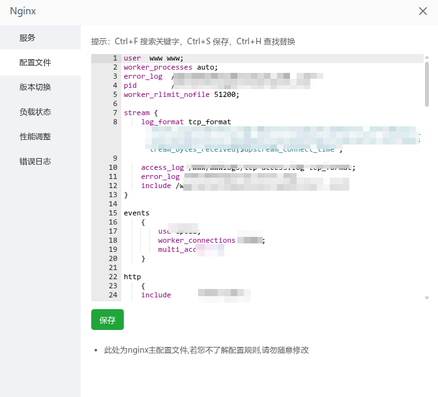Click 'include' directive on line 12
Viewport: 438px width, 397px height.
[156, 185]
